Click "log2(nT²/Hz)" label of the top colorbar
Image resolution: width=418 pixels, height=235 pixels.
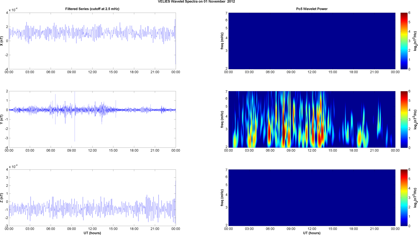[x=415, y=41]
